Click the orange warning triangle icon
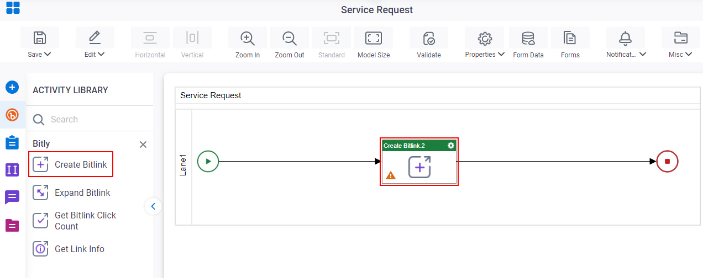The height and width of the screenshot is (278, 703). click(x=391, y=175)
